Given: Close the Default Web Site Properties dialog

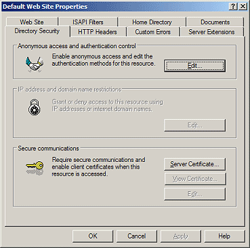Looking at the screenshot, I should tap(243, 6).
